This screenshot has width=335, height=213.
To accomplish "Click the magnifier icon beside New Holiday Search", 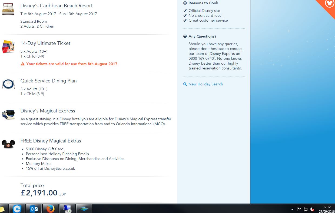I will (185, 84).
